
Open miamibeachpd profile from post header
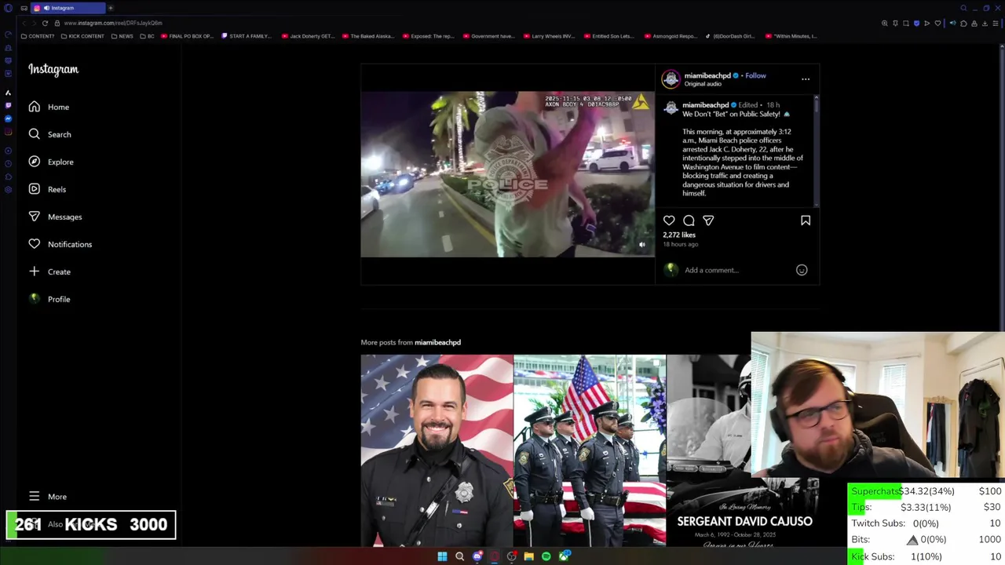[x=707, y=75]
